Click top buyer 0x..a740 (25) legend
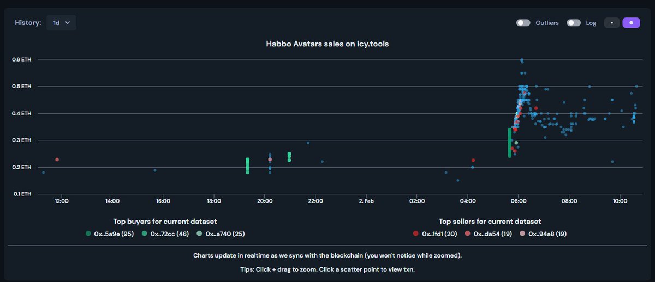655x282 pixels. pyautogui.click(x=221, y=234)
